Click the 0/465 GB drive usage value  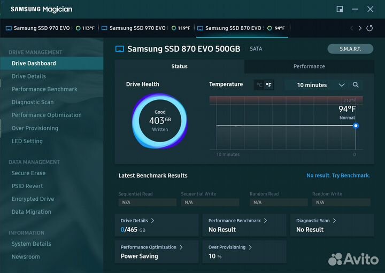[133, 230]
